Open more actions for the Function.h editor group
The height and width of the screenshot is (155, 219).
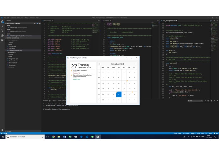[158, 21]
